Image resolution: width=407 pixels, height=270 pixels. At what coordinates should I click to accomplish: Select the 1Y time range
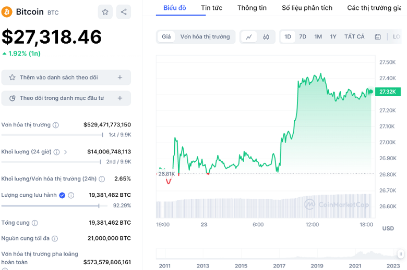[333, 37]
